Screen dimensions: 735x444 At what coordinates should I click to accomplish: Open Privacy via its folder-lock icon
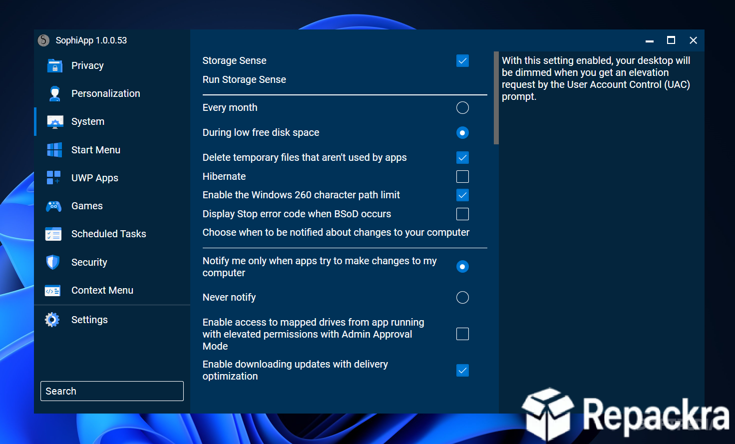[54, 66]
